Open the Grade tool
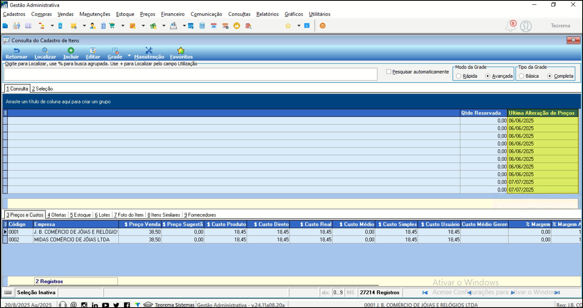Image resolution: width=583 pixels, height=308 pixels. point(115,53)
